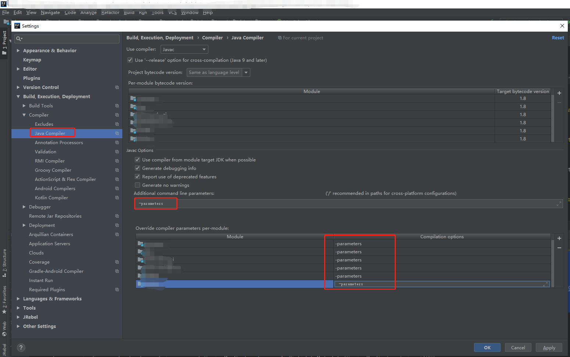Viewport: 570px width, 357px height.
Task: Remove the selected compiler parameter override
Action: pos(559,248)
